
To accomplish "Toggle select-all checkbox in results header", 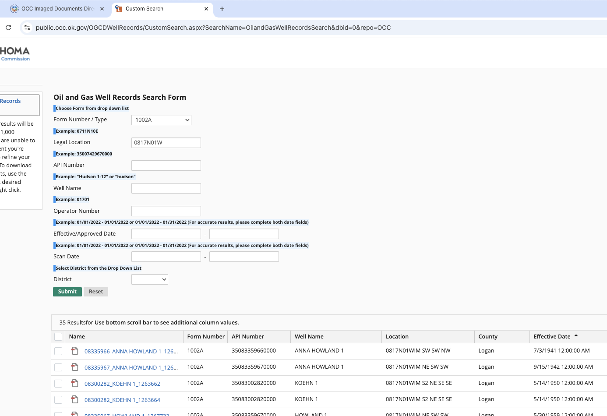I will [x=58, y=337].
